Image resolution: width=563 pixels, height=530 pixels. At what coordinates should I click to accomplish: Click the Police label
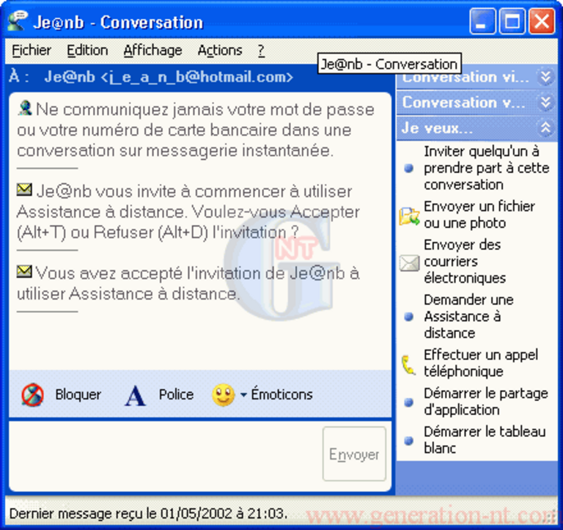(x=176, y=394)
